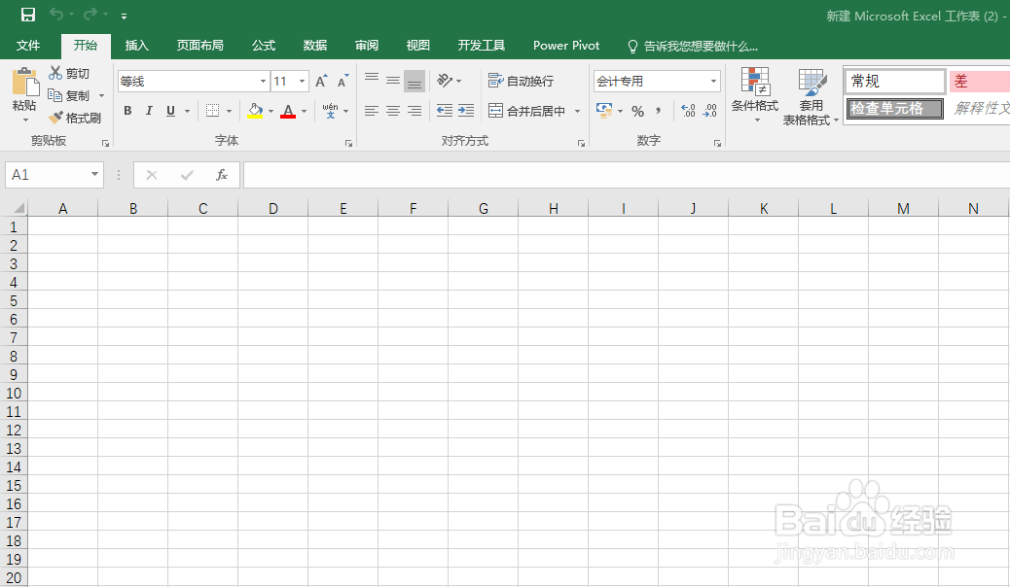The height and width of the screenshot is (587, 1010).
Task: Open number format dropdown 会计专用
Action: [713, 81]
